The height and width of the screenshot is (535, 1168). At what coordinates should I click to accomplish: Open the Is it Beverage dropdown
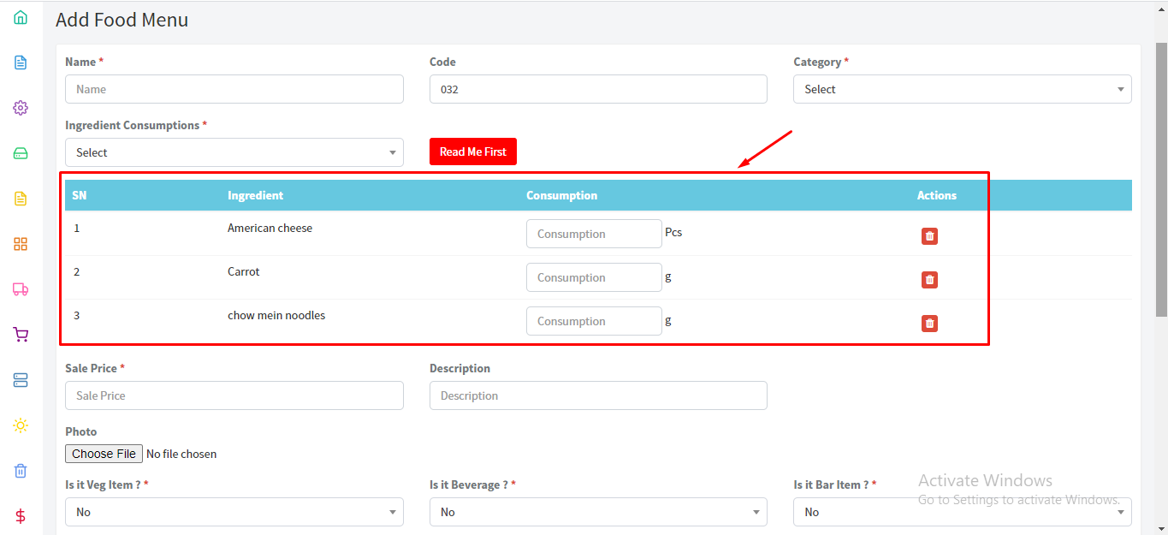[x=597, y=512]
